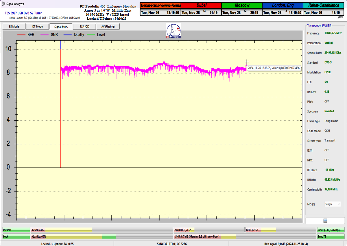Screen dimensions: 347x246
Task: Switch to the BS Mode tab
Action: pos(14,27)
